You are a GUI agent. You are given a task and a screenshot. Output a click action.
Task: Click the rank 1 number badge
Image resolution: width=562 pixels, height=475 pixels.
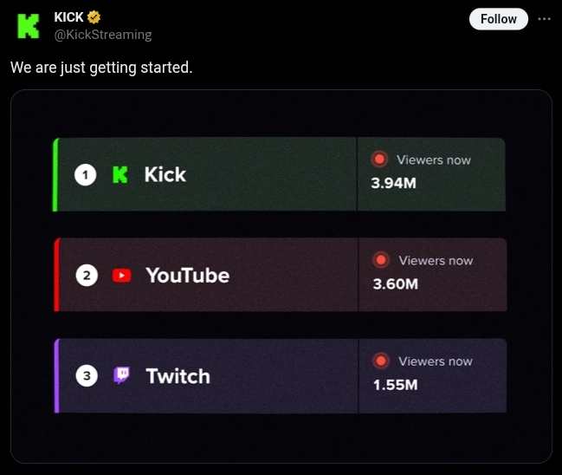85,175
